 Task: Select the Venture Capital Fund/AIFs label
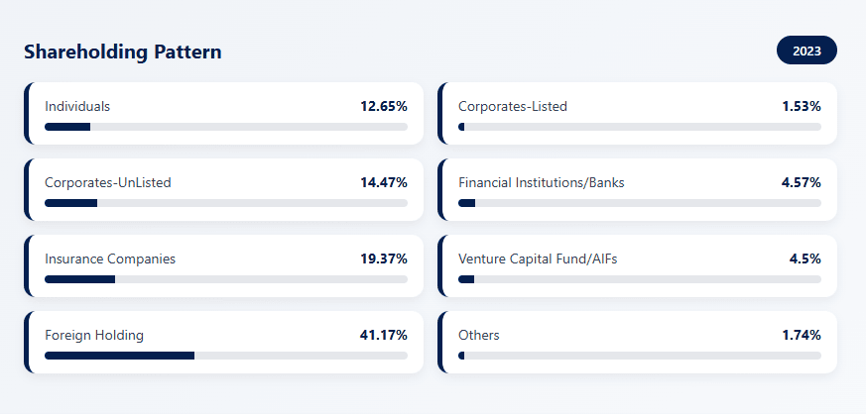[538, 259]
